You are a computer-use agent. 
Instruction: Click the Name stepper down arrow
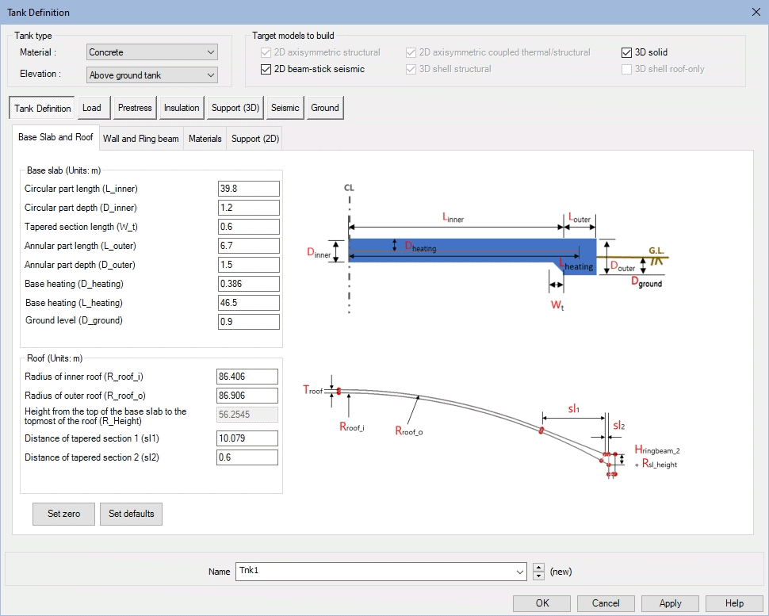539,576
